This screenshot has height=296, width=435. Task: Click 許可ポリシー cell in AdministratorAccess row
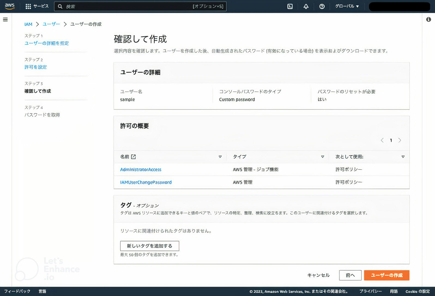point(349,169)
